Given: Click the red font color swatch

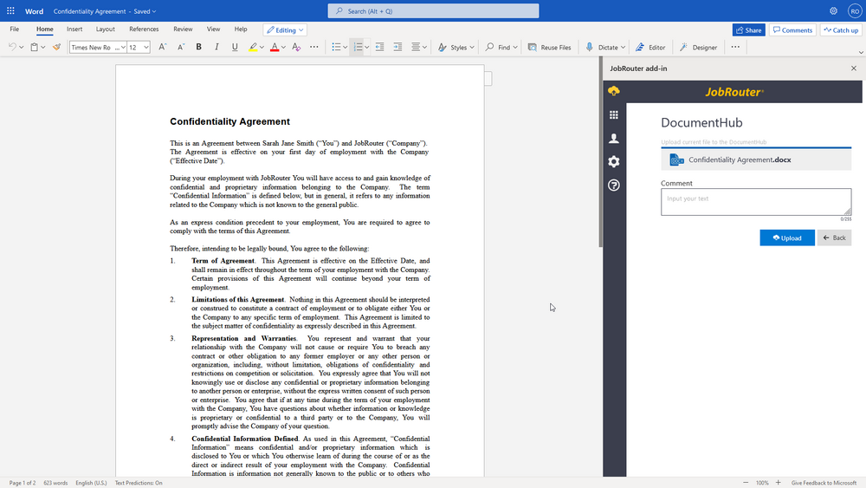Looking at the screenshot, I should click(x=274, y=47).
